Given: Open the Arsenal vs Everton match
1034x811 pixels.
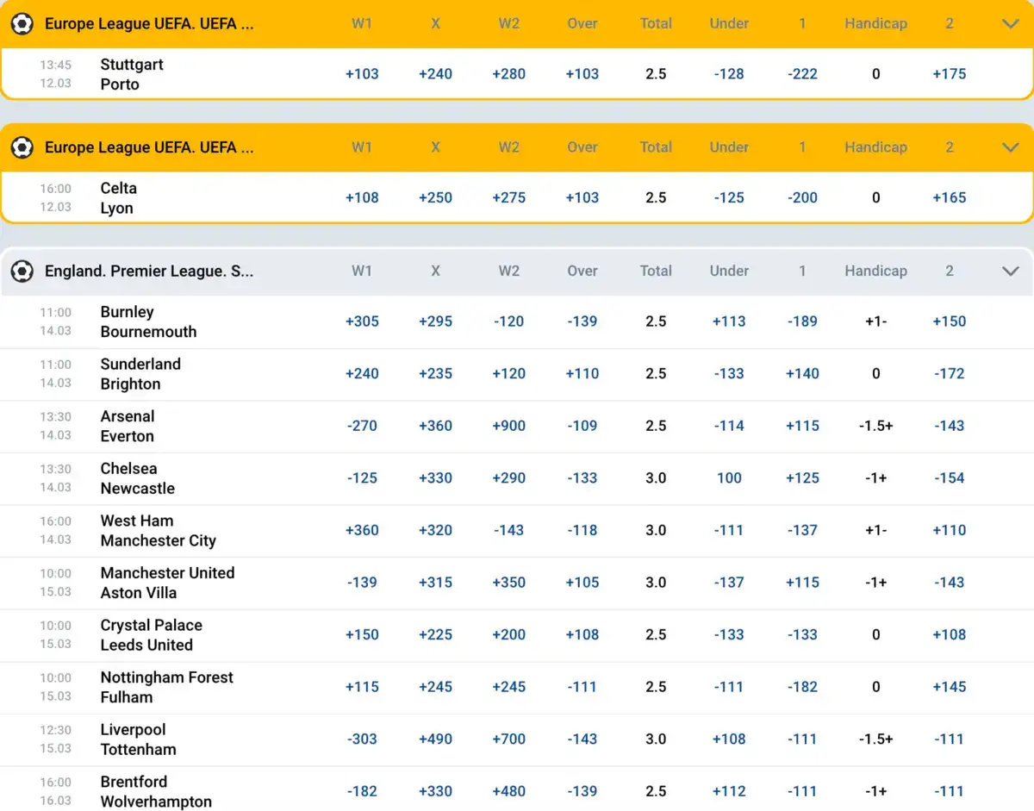Looking at the screenshot, I should 128,426.
